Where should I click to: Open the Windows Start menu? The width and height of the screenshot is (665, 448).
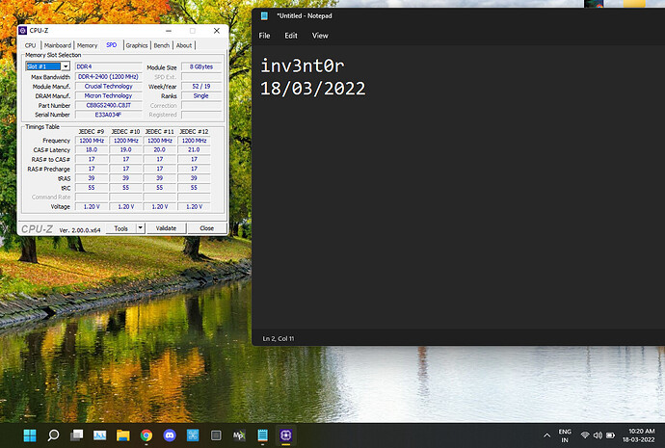(30, 435)
